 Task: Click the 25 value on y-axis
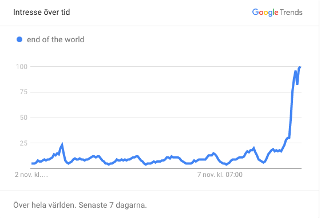coord(23,143)
